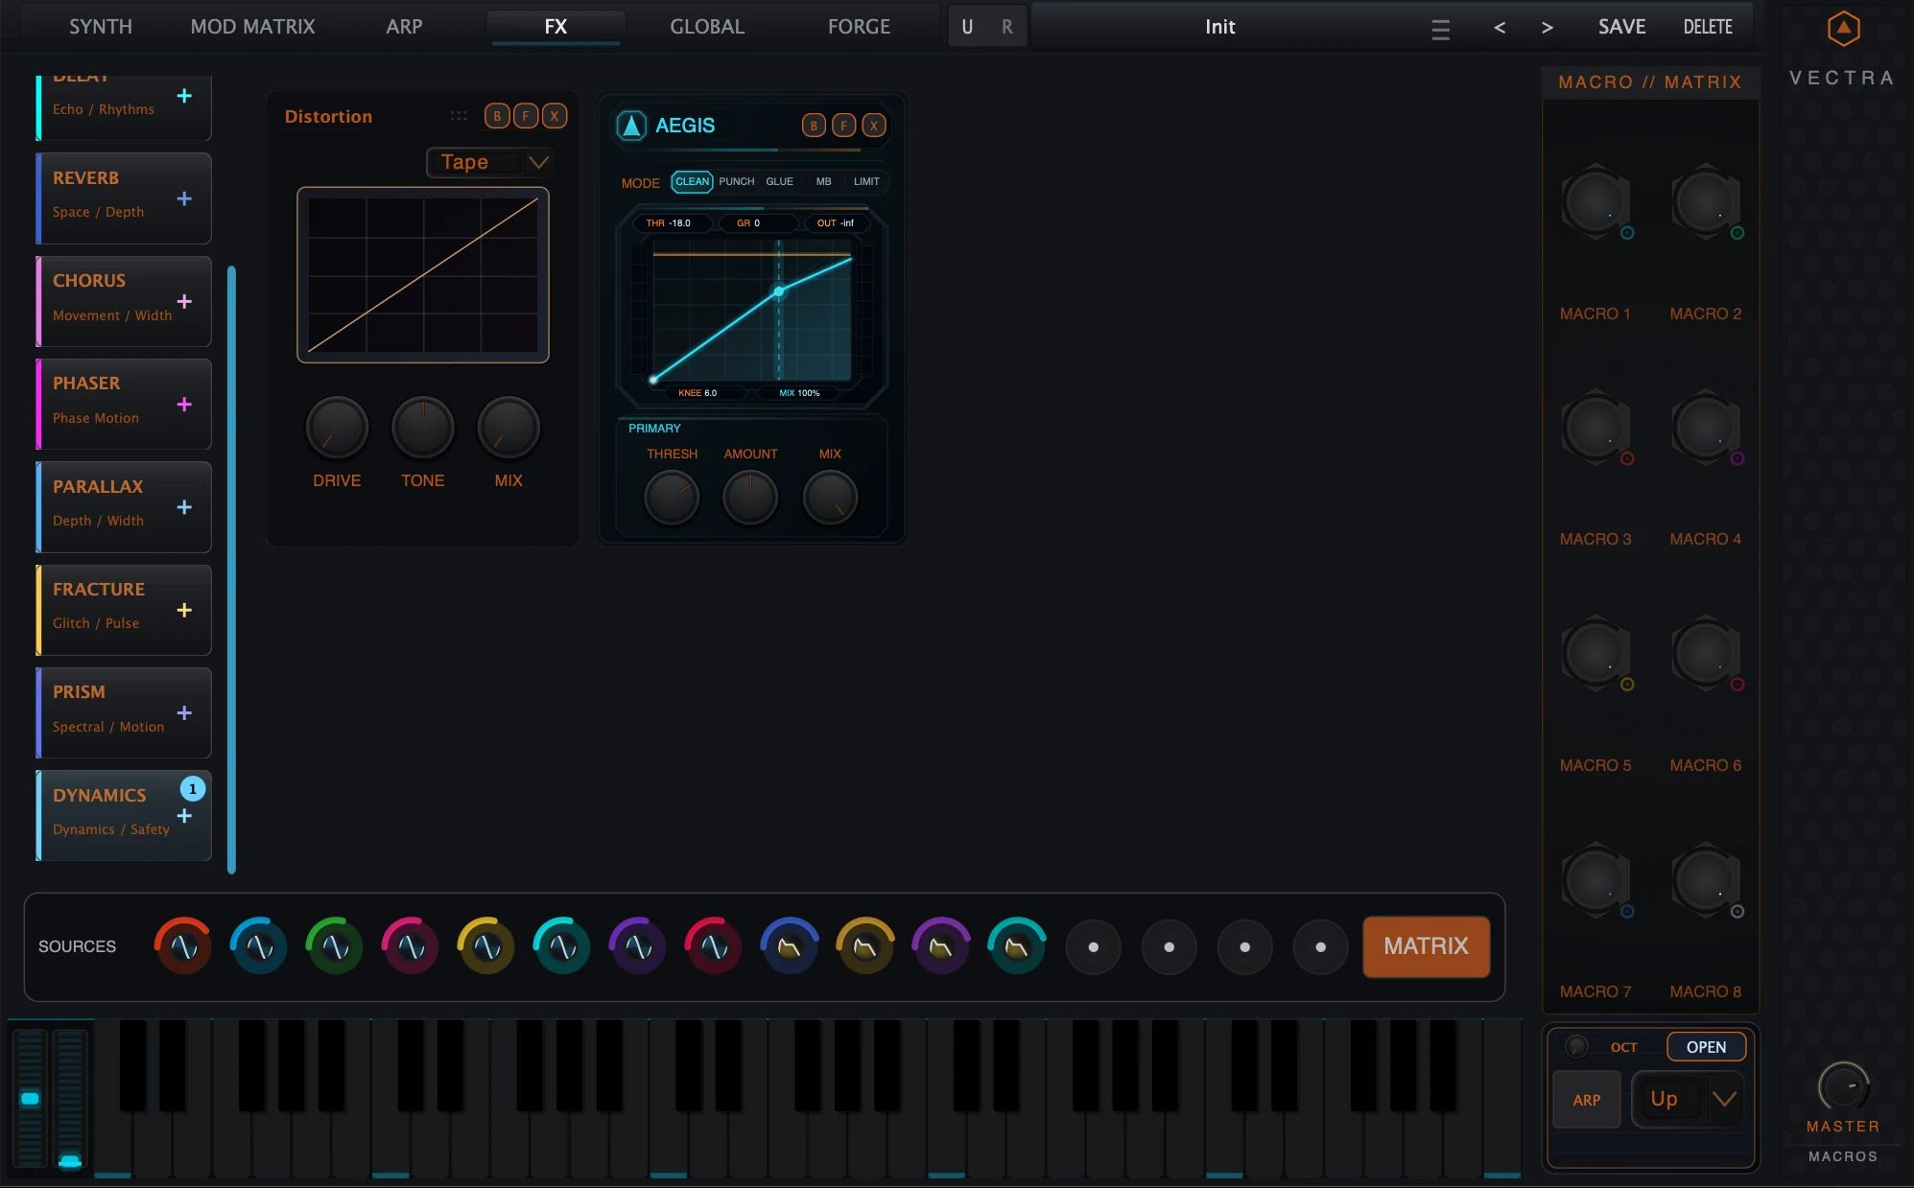Open the ARP tab
This screenshot has height=1188, width=1914.
(404, 27)
